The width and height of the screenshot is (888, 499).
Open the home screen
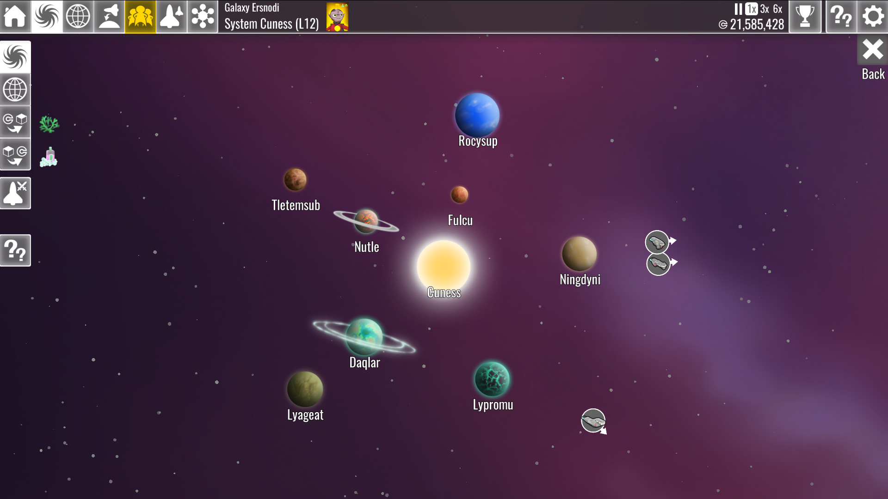(15, 17)
